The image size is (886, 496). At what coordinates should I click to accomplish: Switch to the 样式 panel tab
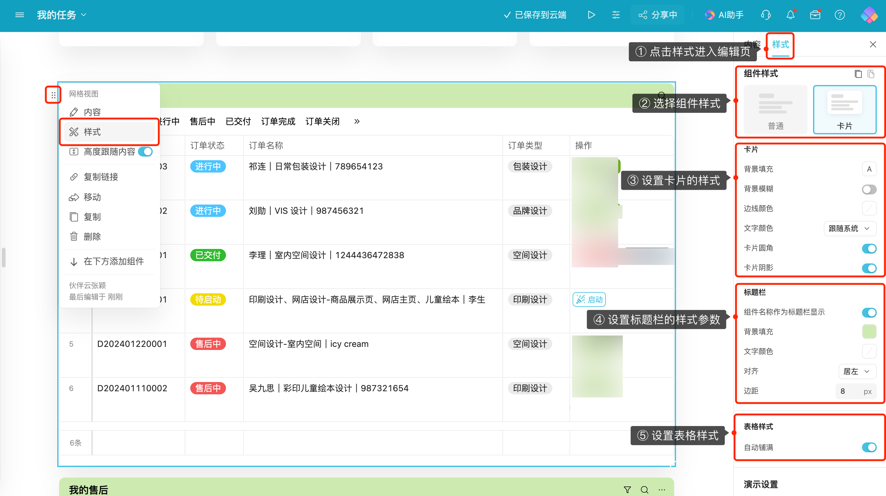[780, 44]
